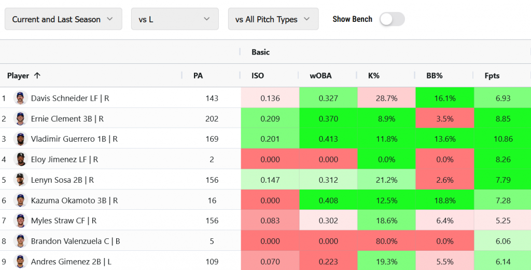Click Lenyn Sosa's player avatar

tap(20, 180)
